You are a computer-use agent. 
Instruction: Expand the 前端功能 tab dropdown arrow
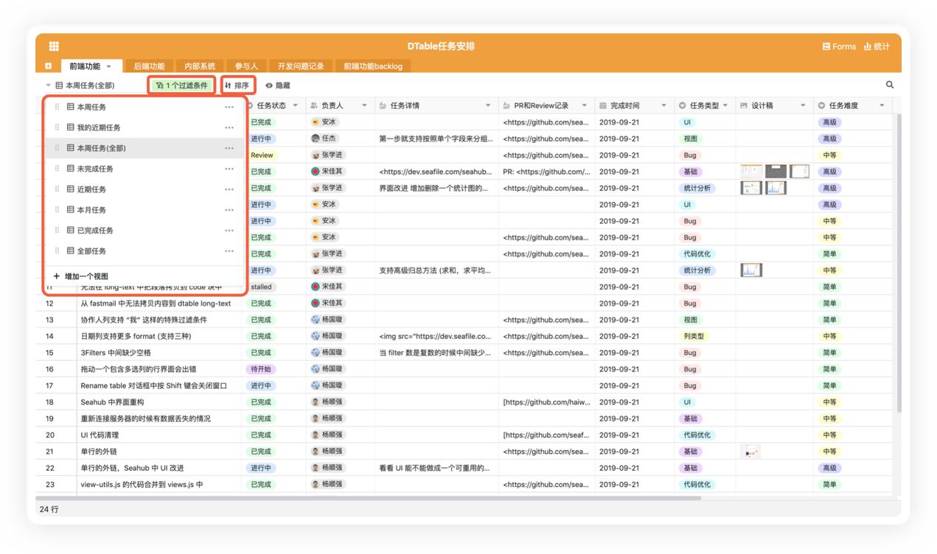[109, 66]
